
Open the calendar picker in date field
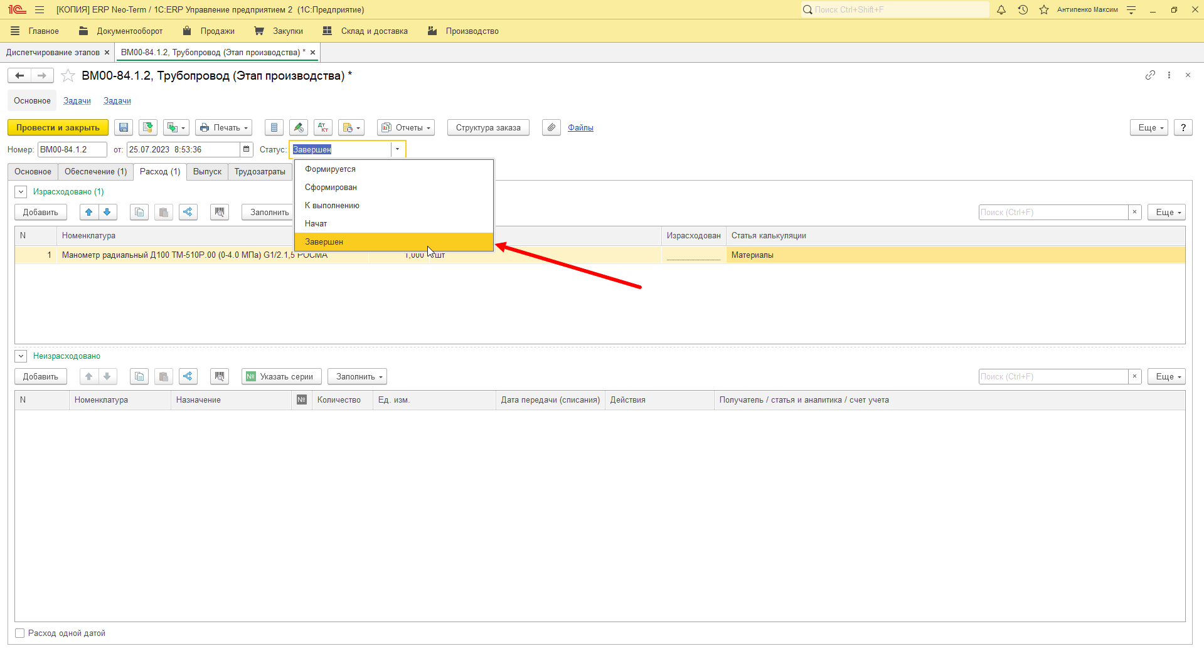tap(247, 149)
